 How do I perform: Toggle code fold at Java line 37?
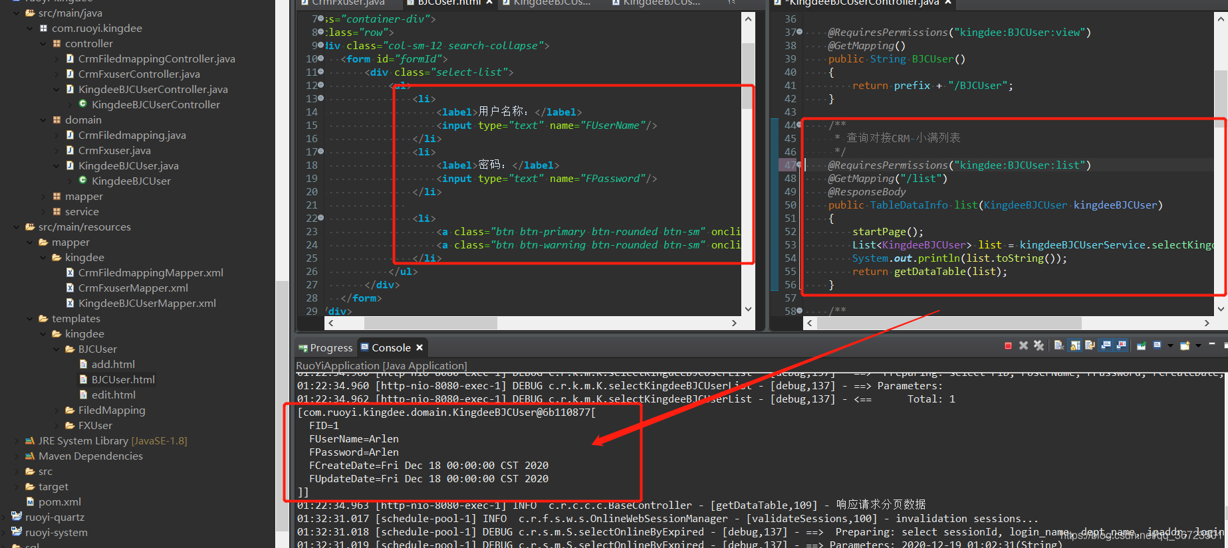pyautogui.click(x=799, y=32)
